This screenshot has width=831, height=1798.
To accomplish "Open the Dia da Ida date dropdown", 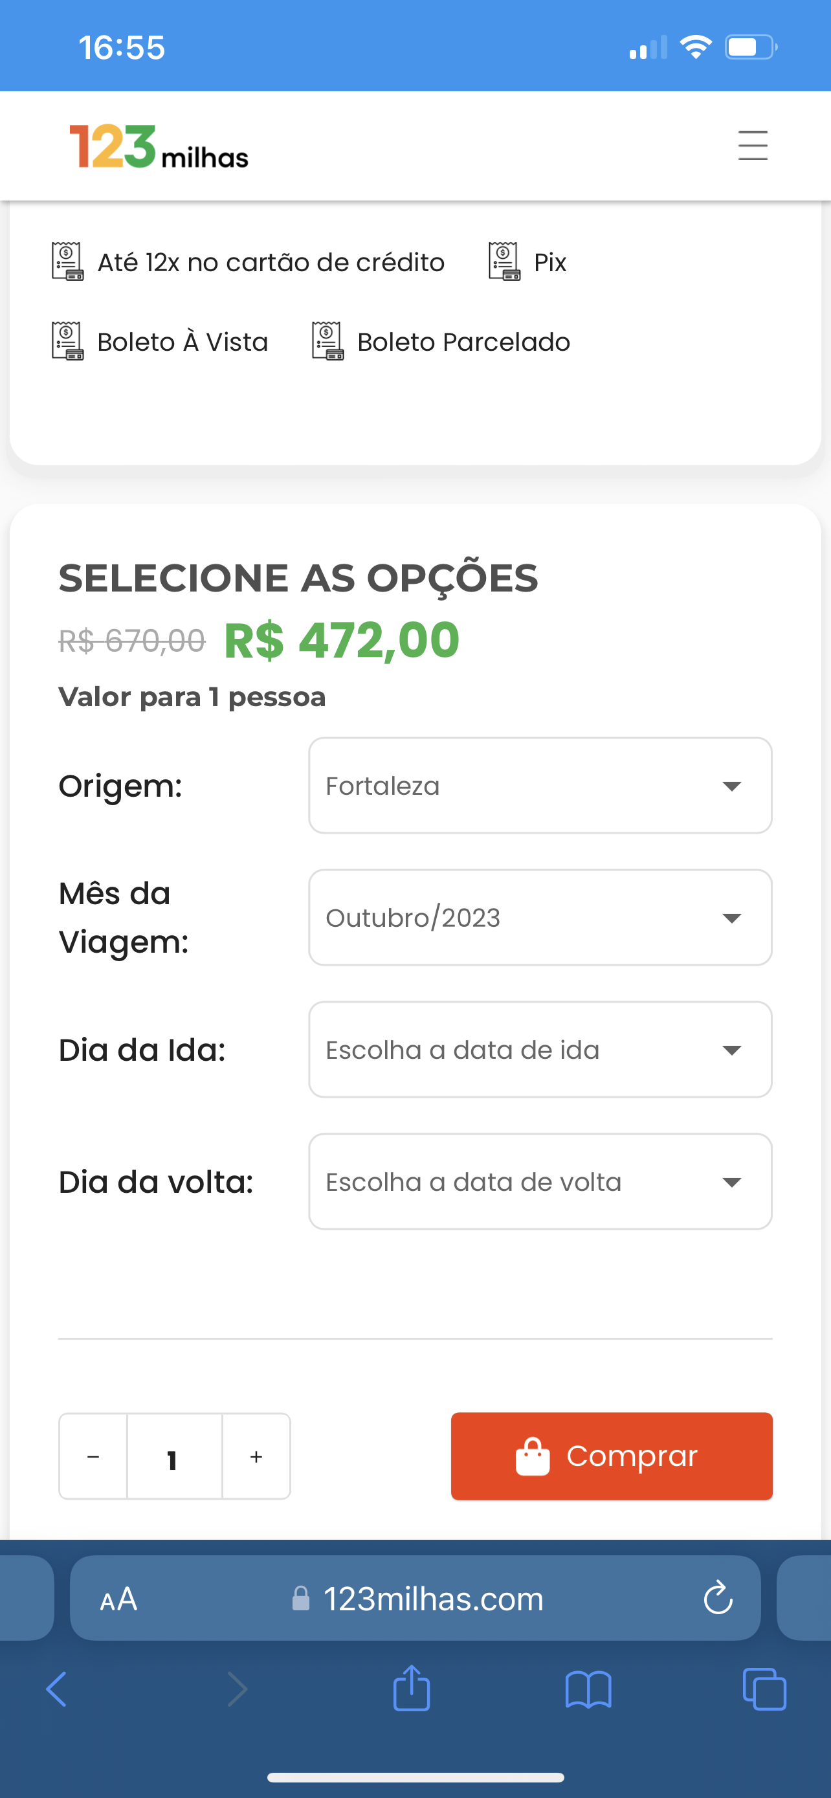I will pos(540,1049).
